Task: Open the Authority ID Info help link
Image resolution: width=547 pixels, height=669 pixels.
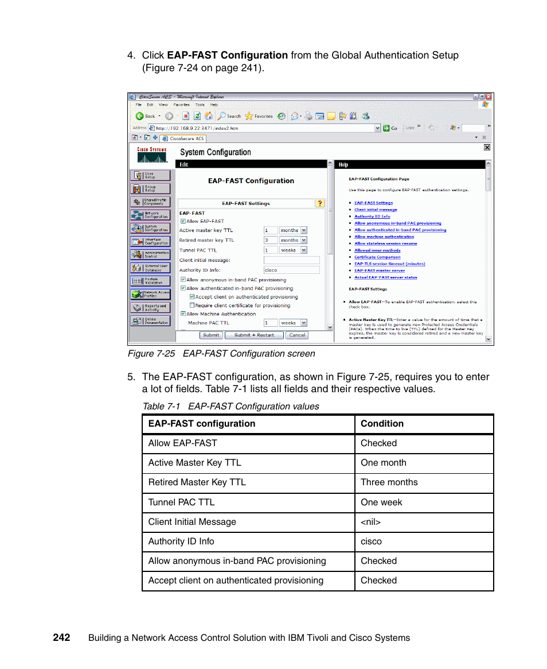Action: click(x=372, y=216)
